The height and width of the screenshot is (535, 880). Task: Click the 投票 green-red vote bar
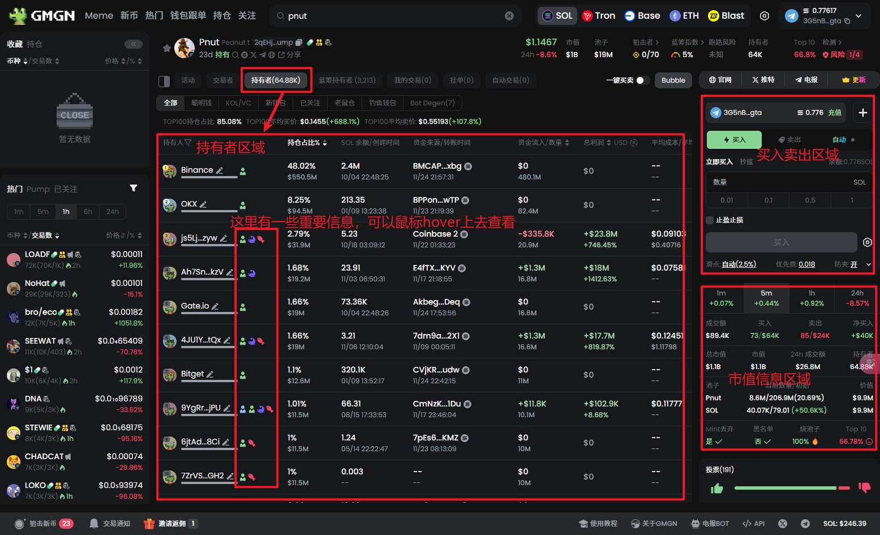pos(792,488)
